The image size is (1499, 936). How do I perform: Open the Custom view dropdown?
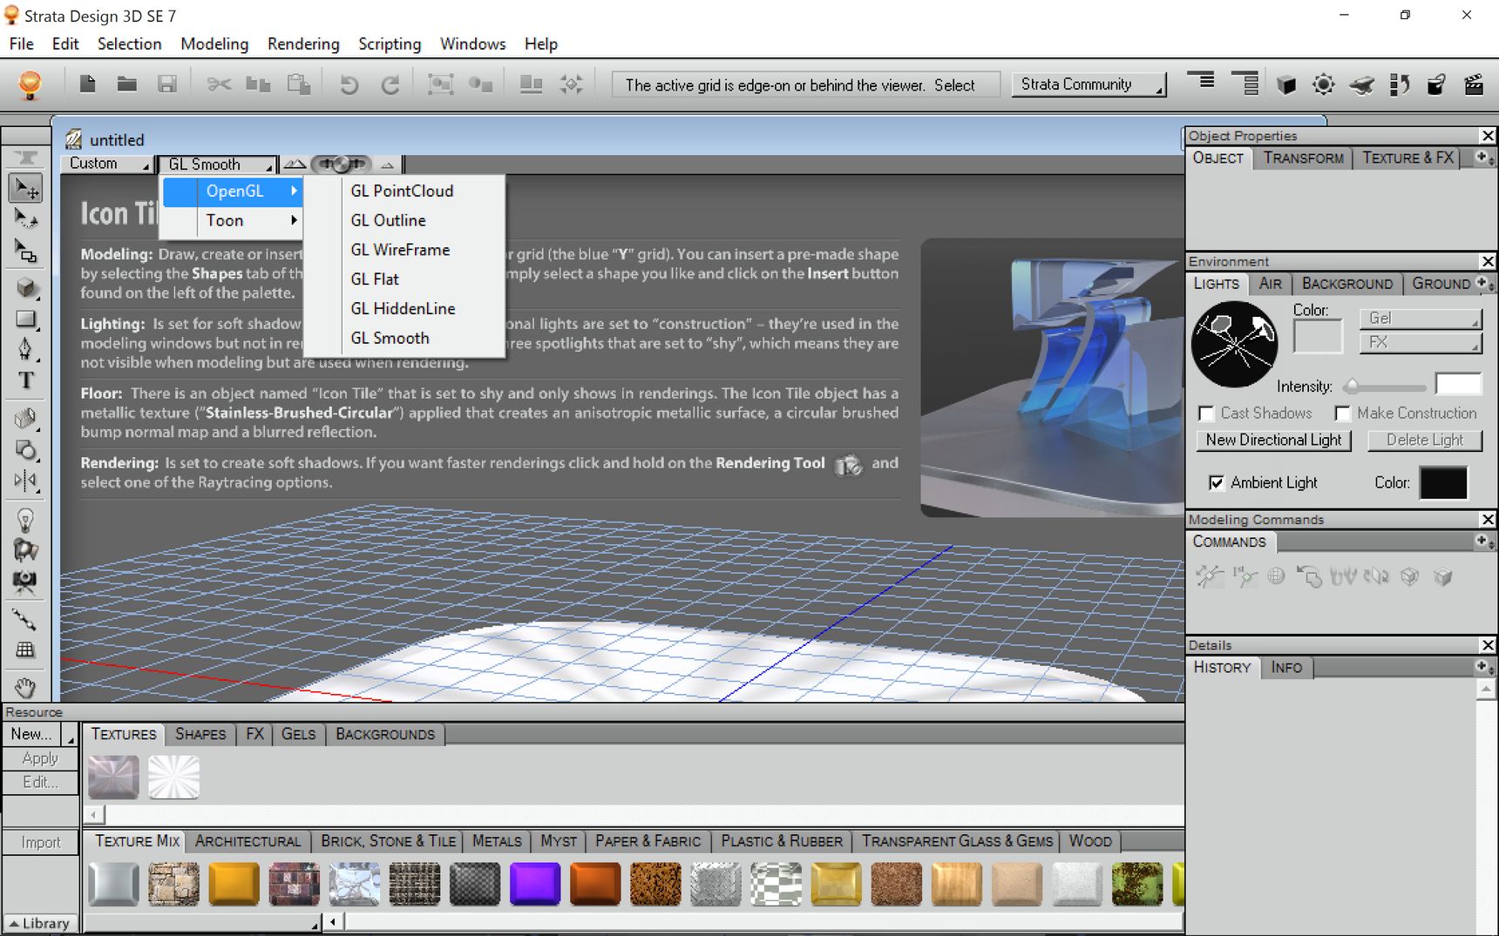point(107,164)
